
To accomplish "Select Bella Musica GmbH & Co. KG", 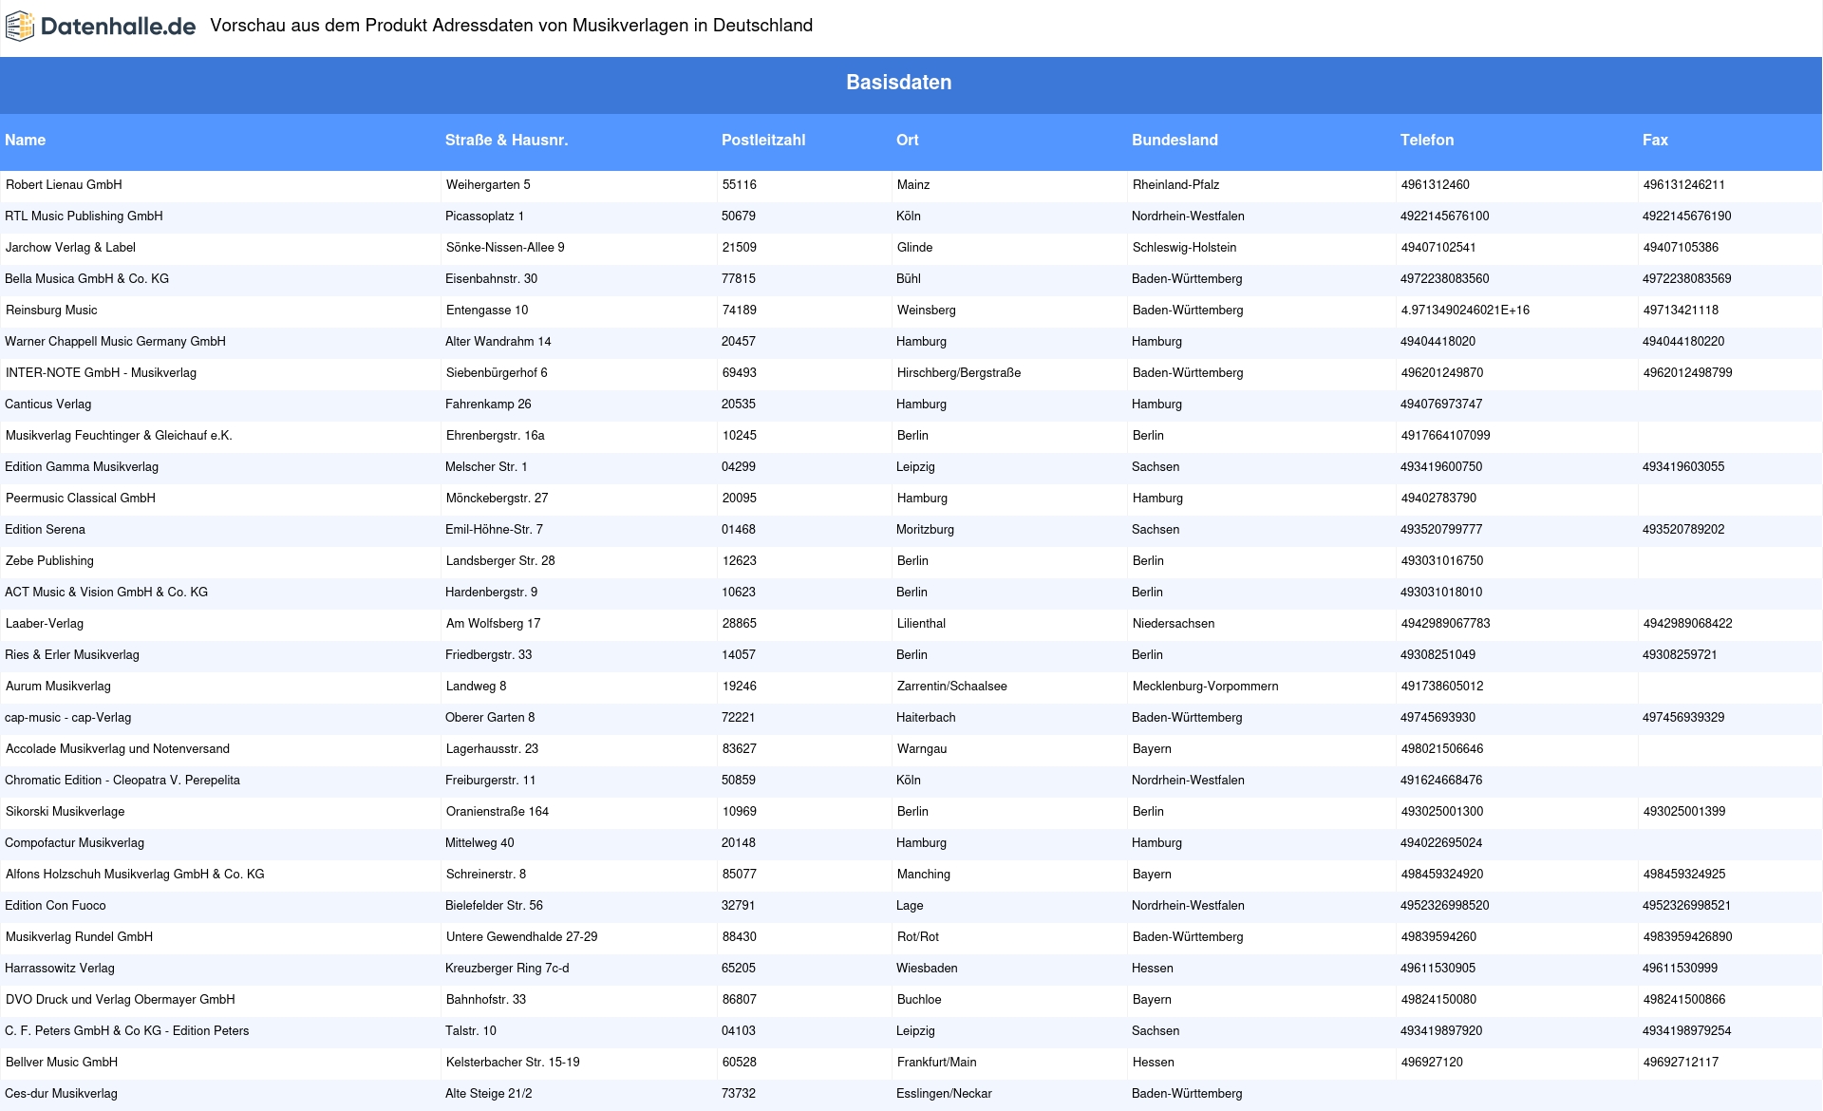I will click(x=87, y=279).
